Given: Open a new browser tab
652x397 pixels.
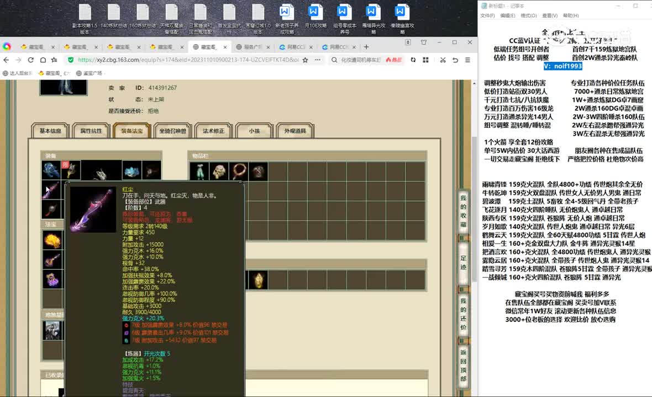Looking at the screenshot, I should (x=366, y=47).
